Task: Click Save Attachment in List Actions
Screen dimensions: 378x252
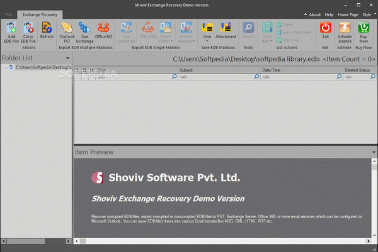Action: pyautogui.click(x=294, y=32)
